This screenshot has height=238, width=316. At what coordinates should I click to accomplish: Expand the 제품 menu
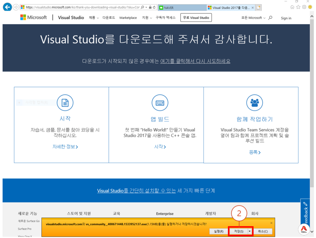[94, 18]
